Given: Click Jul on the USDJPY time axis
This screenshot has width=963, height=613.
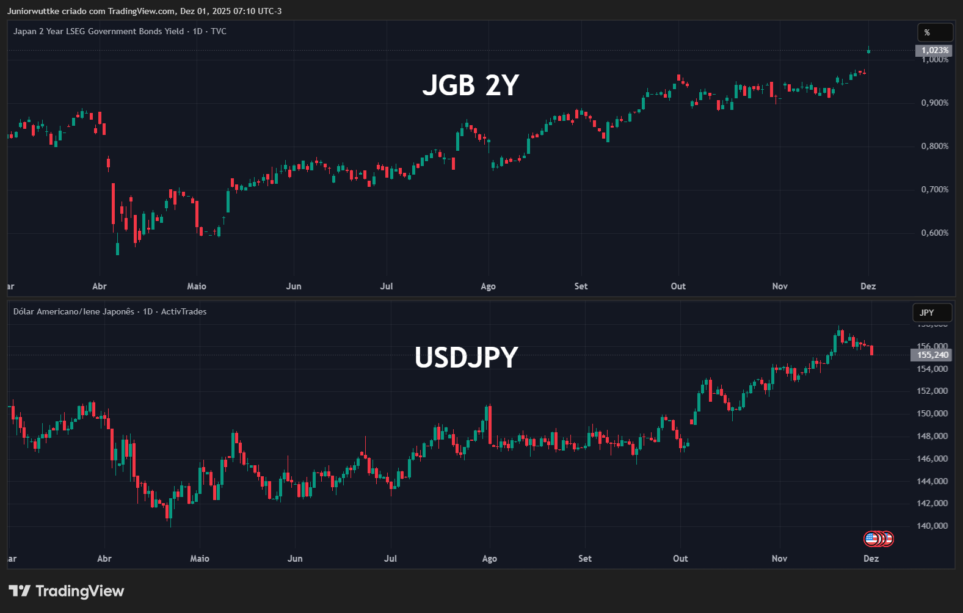Looking at the screenshot, I should pos(390,559).
